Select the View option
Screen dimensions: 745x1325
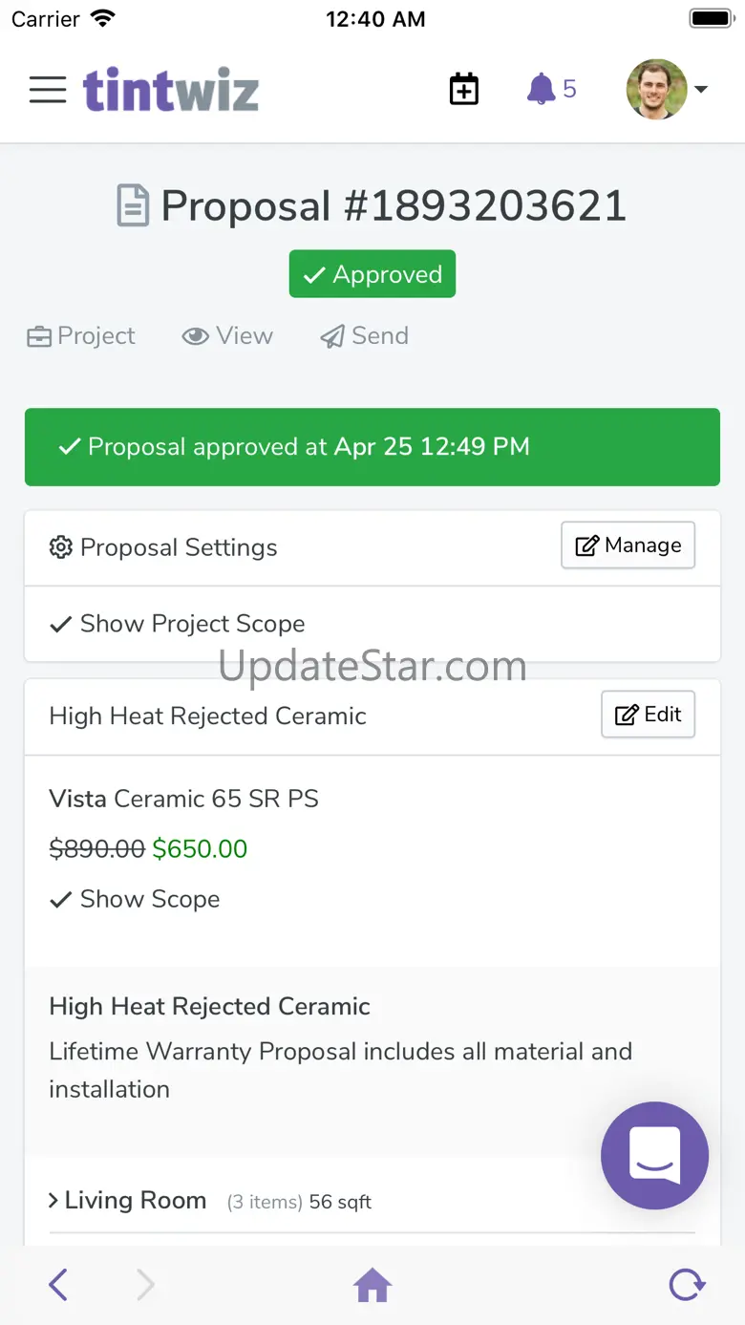[227, 336]
